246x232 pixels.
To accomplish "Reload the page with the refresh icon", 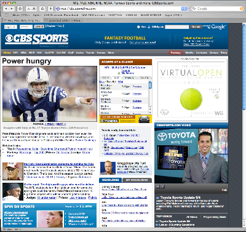I will [x=42, y=9].
